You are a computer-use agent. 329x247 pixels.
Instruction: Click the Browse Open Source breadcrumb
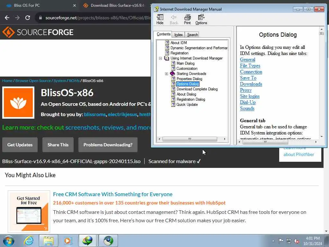tap(33, 81)
